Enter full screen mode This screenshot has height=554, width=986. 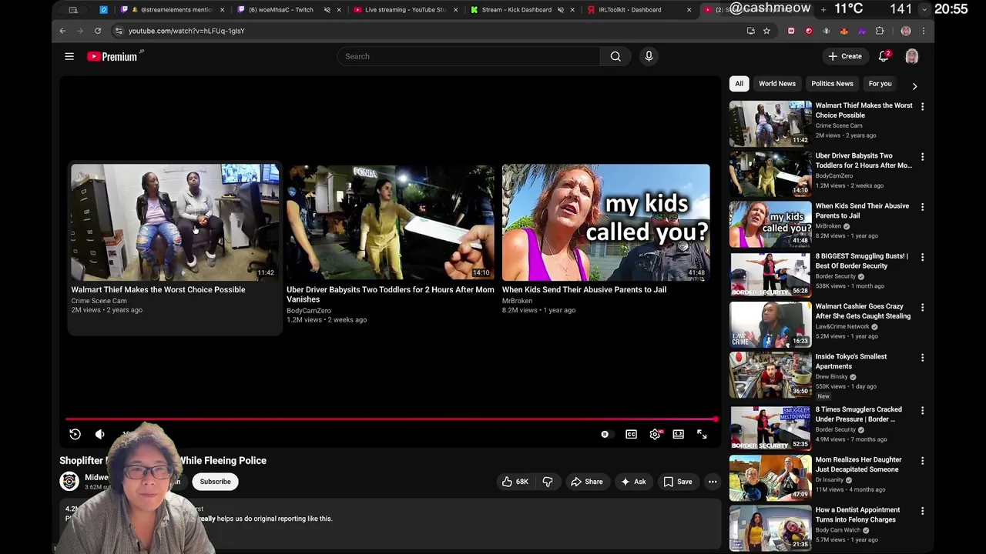[702, 435]
